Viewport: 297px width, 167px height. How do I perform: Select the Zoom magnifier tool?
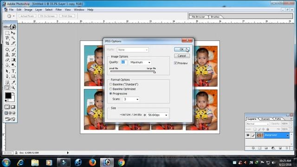13,88
